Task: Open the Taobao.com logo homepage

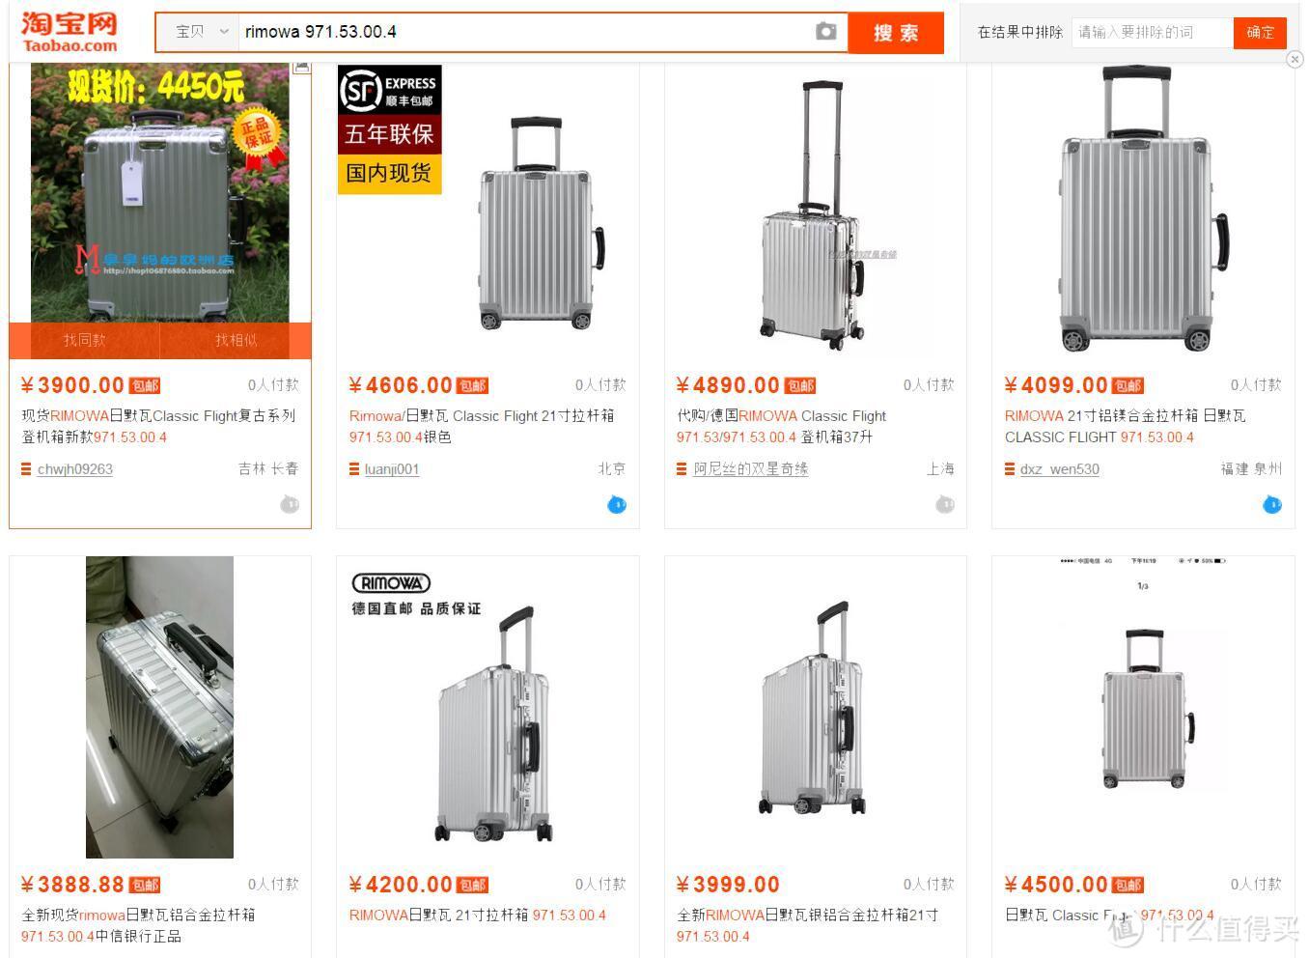Action: 70,32
